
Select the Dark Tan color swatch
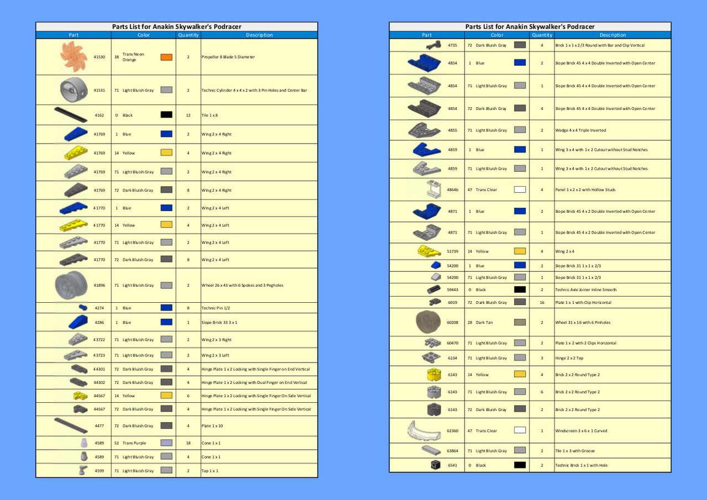pos(520,322)
